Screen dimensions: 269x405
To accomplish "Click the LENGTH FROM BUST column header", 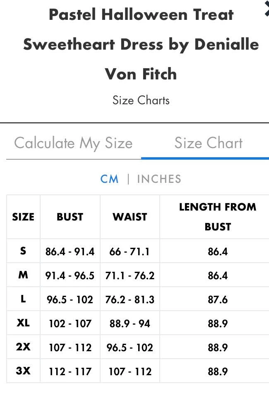I will point(218,217).
